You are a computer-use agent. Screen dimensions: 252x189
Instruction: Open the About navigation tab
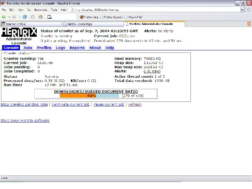[x=95, y=48]
